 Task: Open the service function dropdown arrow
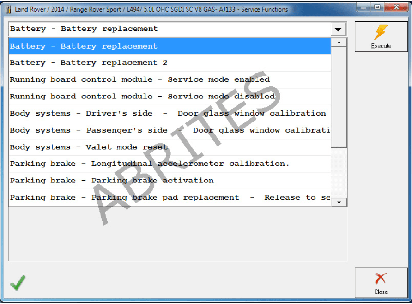339,30
